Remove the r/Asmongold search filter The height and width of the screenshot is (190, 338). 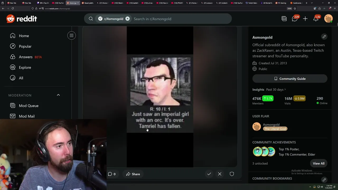pyautogui.click(x=128, y=19)
